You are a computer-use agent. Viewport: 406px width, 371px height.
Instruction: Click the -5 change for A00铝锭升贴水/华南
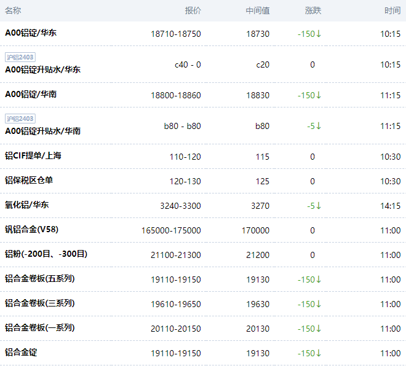tap(314, 126)
